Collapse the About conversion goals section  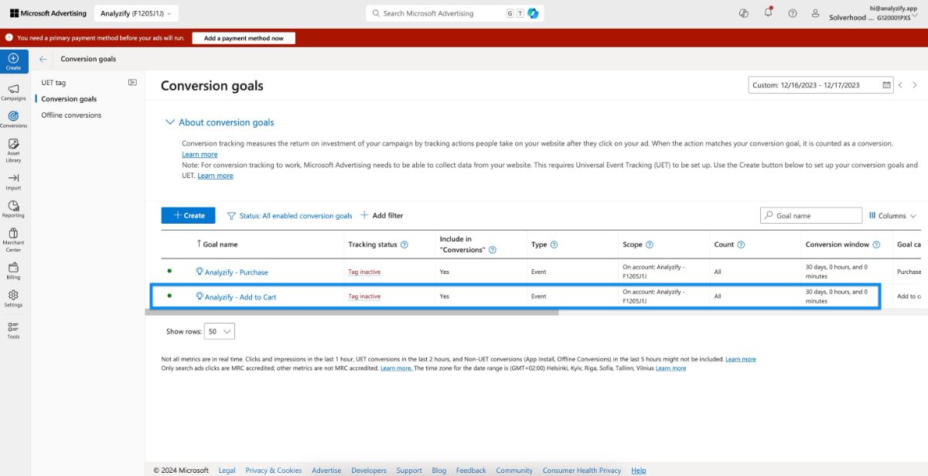[220, 122]
